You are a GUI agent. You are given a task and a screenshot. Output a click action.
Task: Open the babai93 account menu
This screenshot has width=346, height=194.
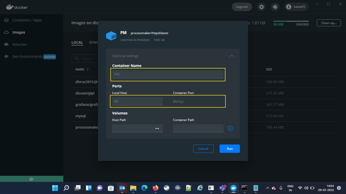click(296, 7)
